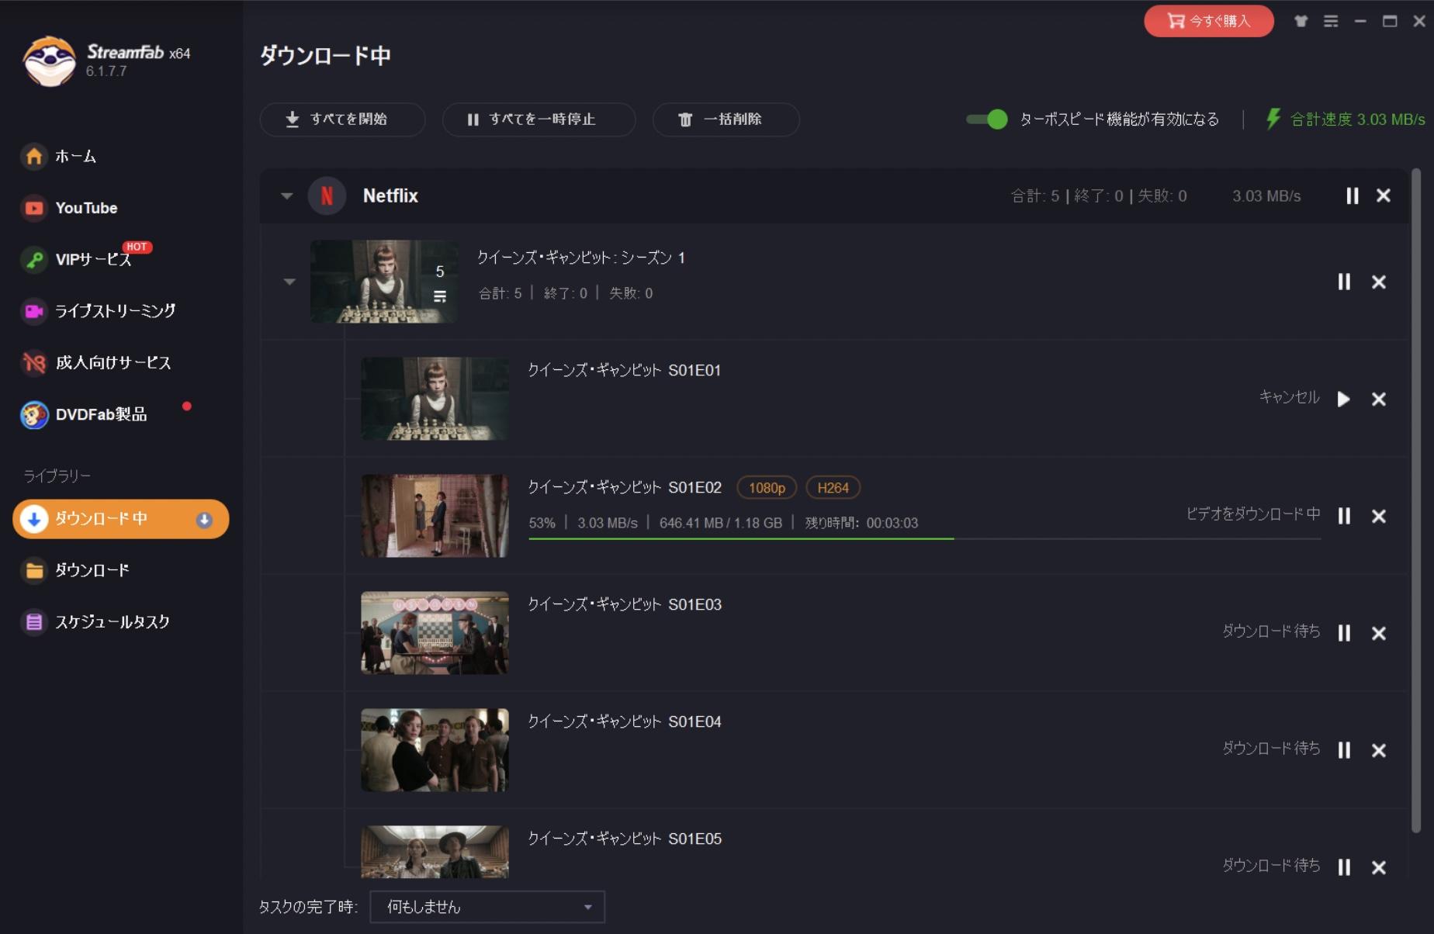
Task: Open ライブストリーミング in the sidebar
Action: [98, 311]
